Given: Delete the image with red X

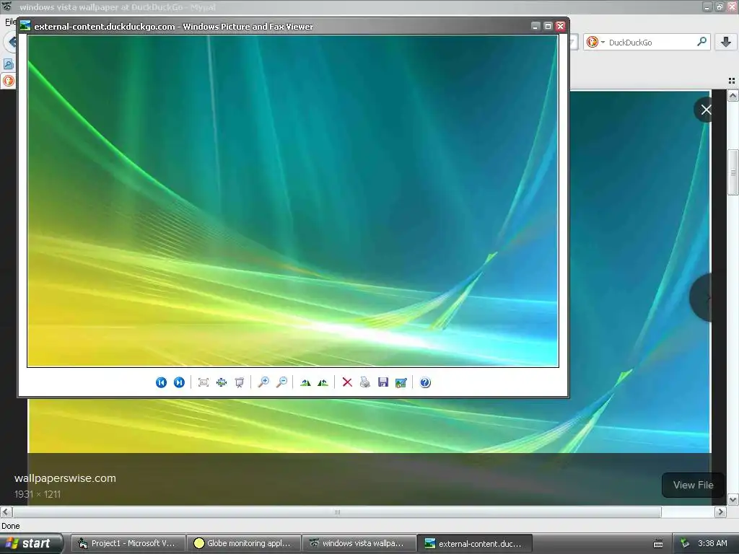Looking at the screenshot, I should click(347, 382).
